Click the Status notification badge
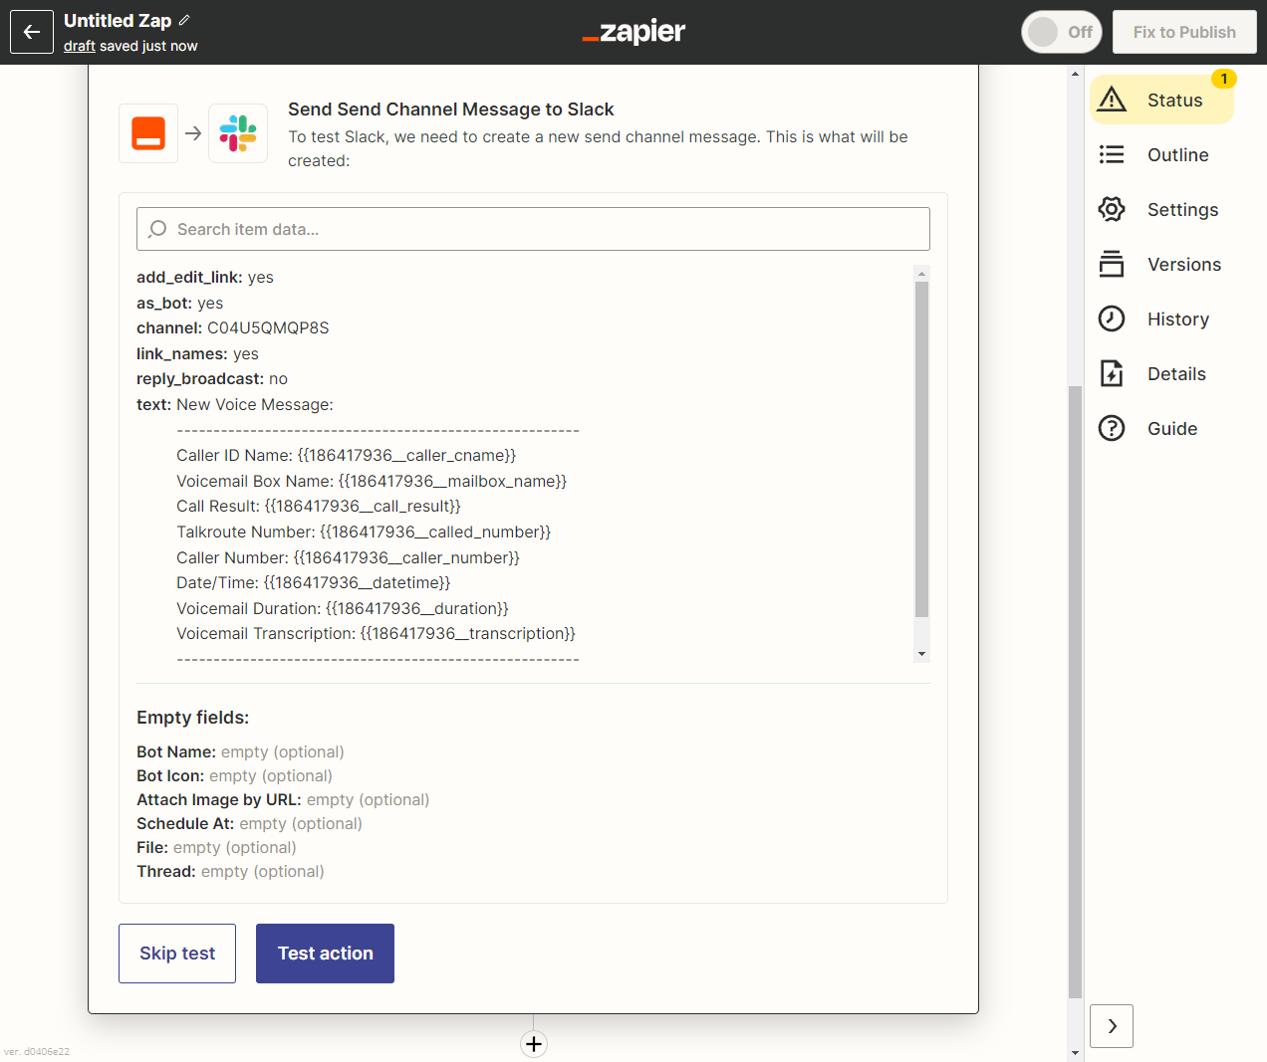 (x=1224, y=79)
